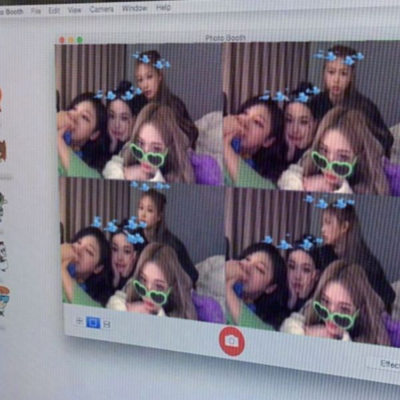Close the Photo Booth window with red button
This screenshot has width=400, height=400.
pyautogui.click(x=62, y=40)
